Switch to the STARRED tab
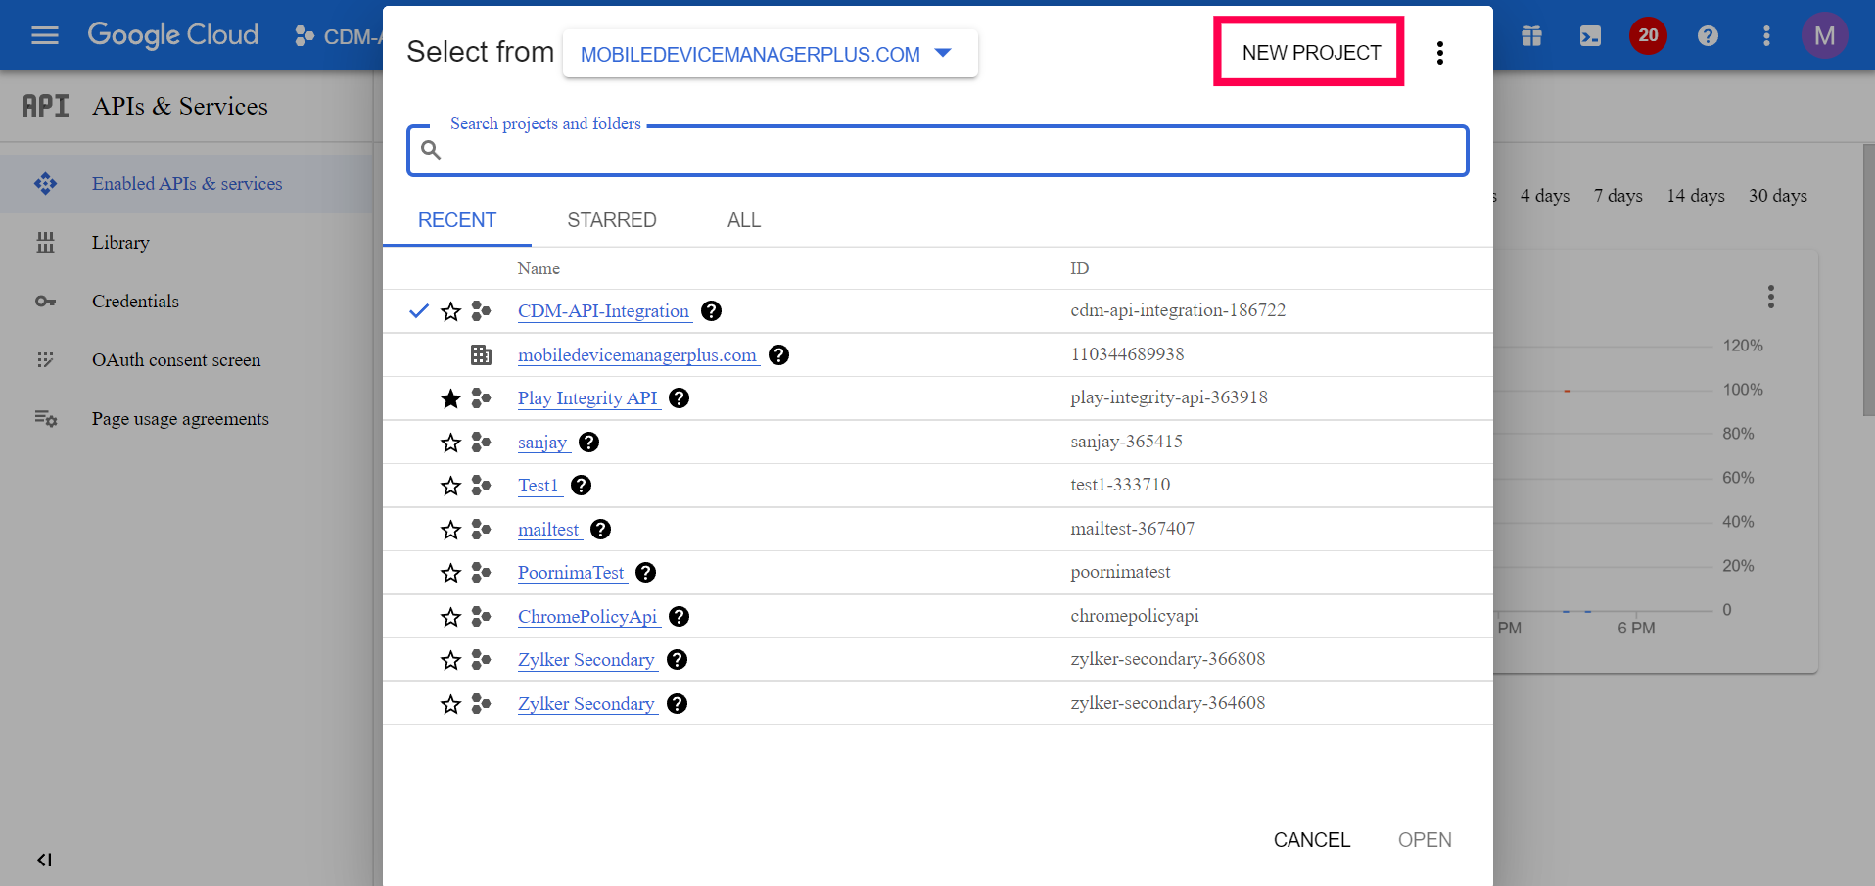 611,220
